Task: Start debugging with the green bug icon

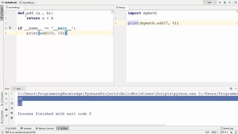Action: [225, 3]
